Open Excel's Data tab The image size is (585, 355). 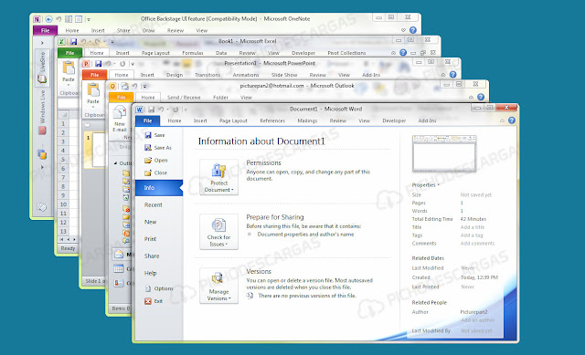pos(221,53)
